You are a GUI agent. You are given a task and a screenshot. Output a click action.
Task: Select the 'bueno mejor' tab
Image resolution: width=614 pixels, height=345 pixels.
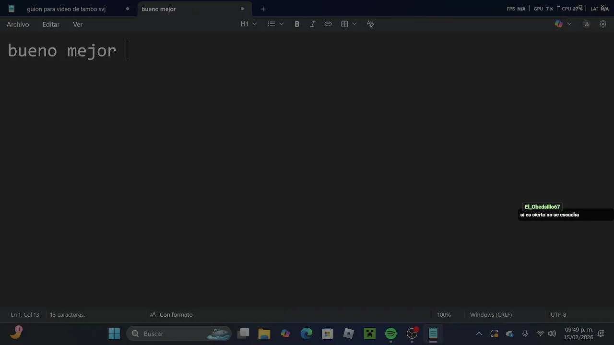pyautogui.click(x=159, y=9)
